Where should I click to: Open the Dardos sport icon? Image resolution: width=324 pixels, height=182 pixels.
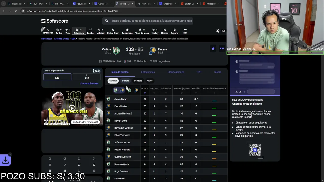pos(165,31)
